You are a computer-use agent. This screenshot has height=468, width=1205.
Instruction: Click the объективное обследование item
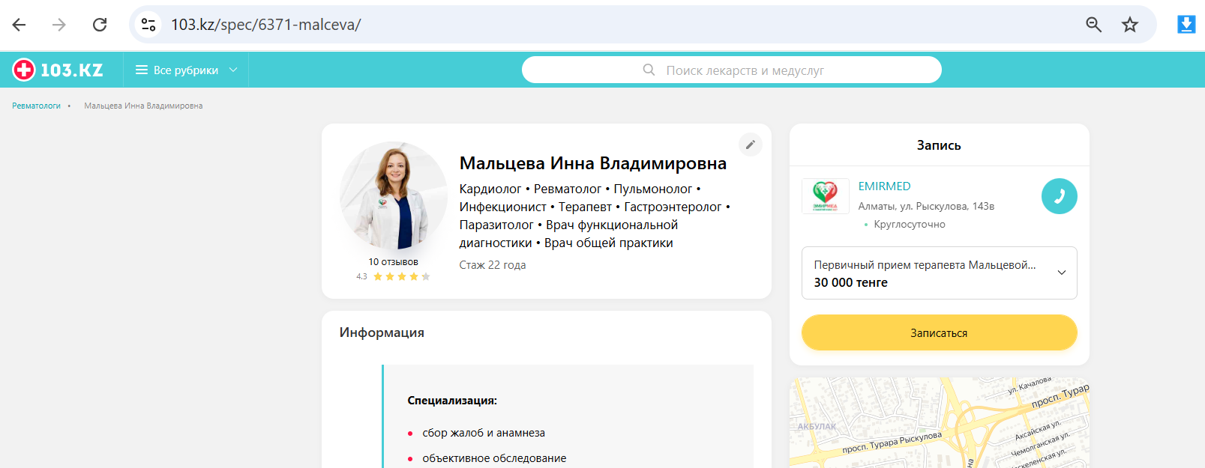[494, 458]
